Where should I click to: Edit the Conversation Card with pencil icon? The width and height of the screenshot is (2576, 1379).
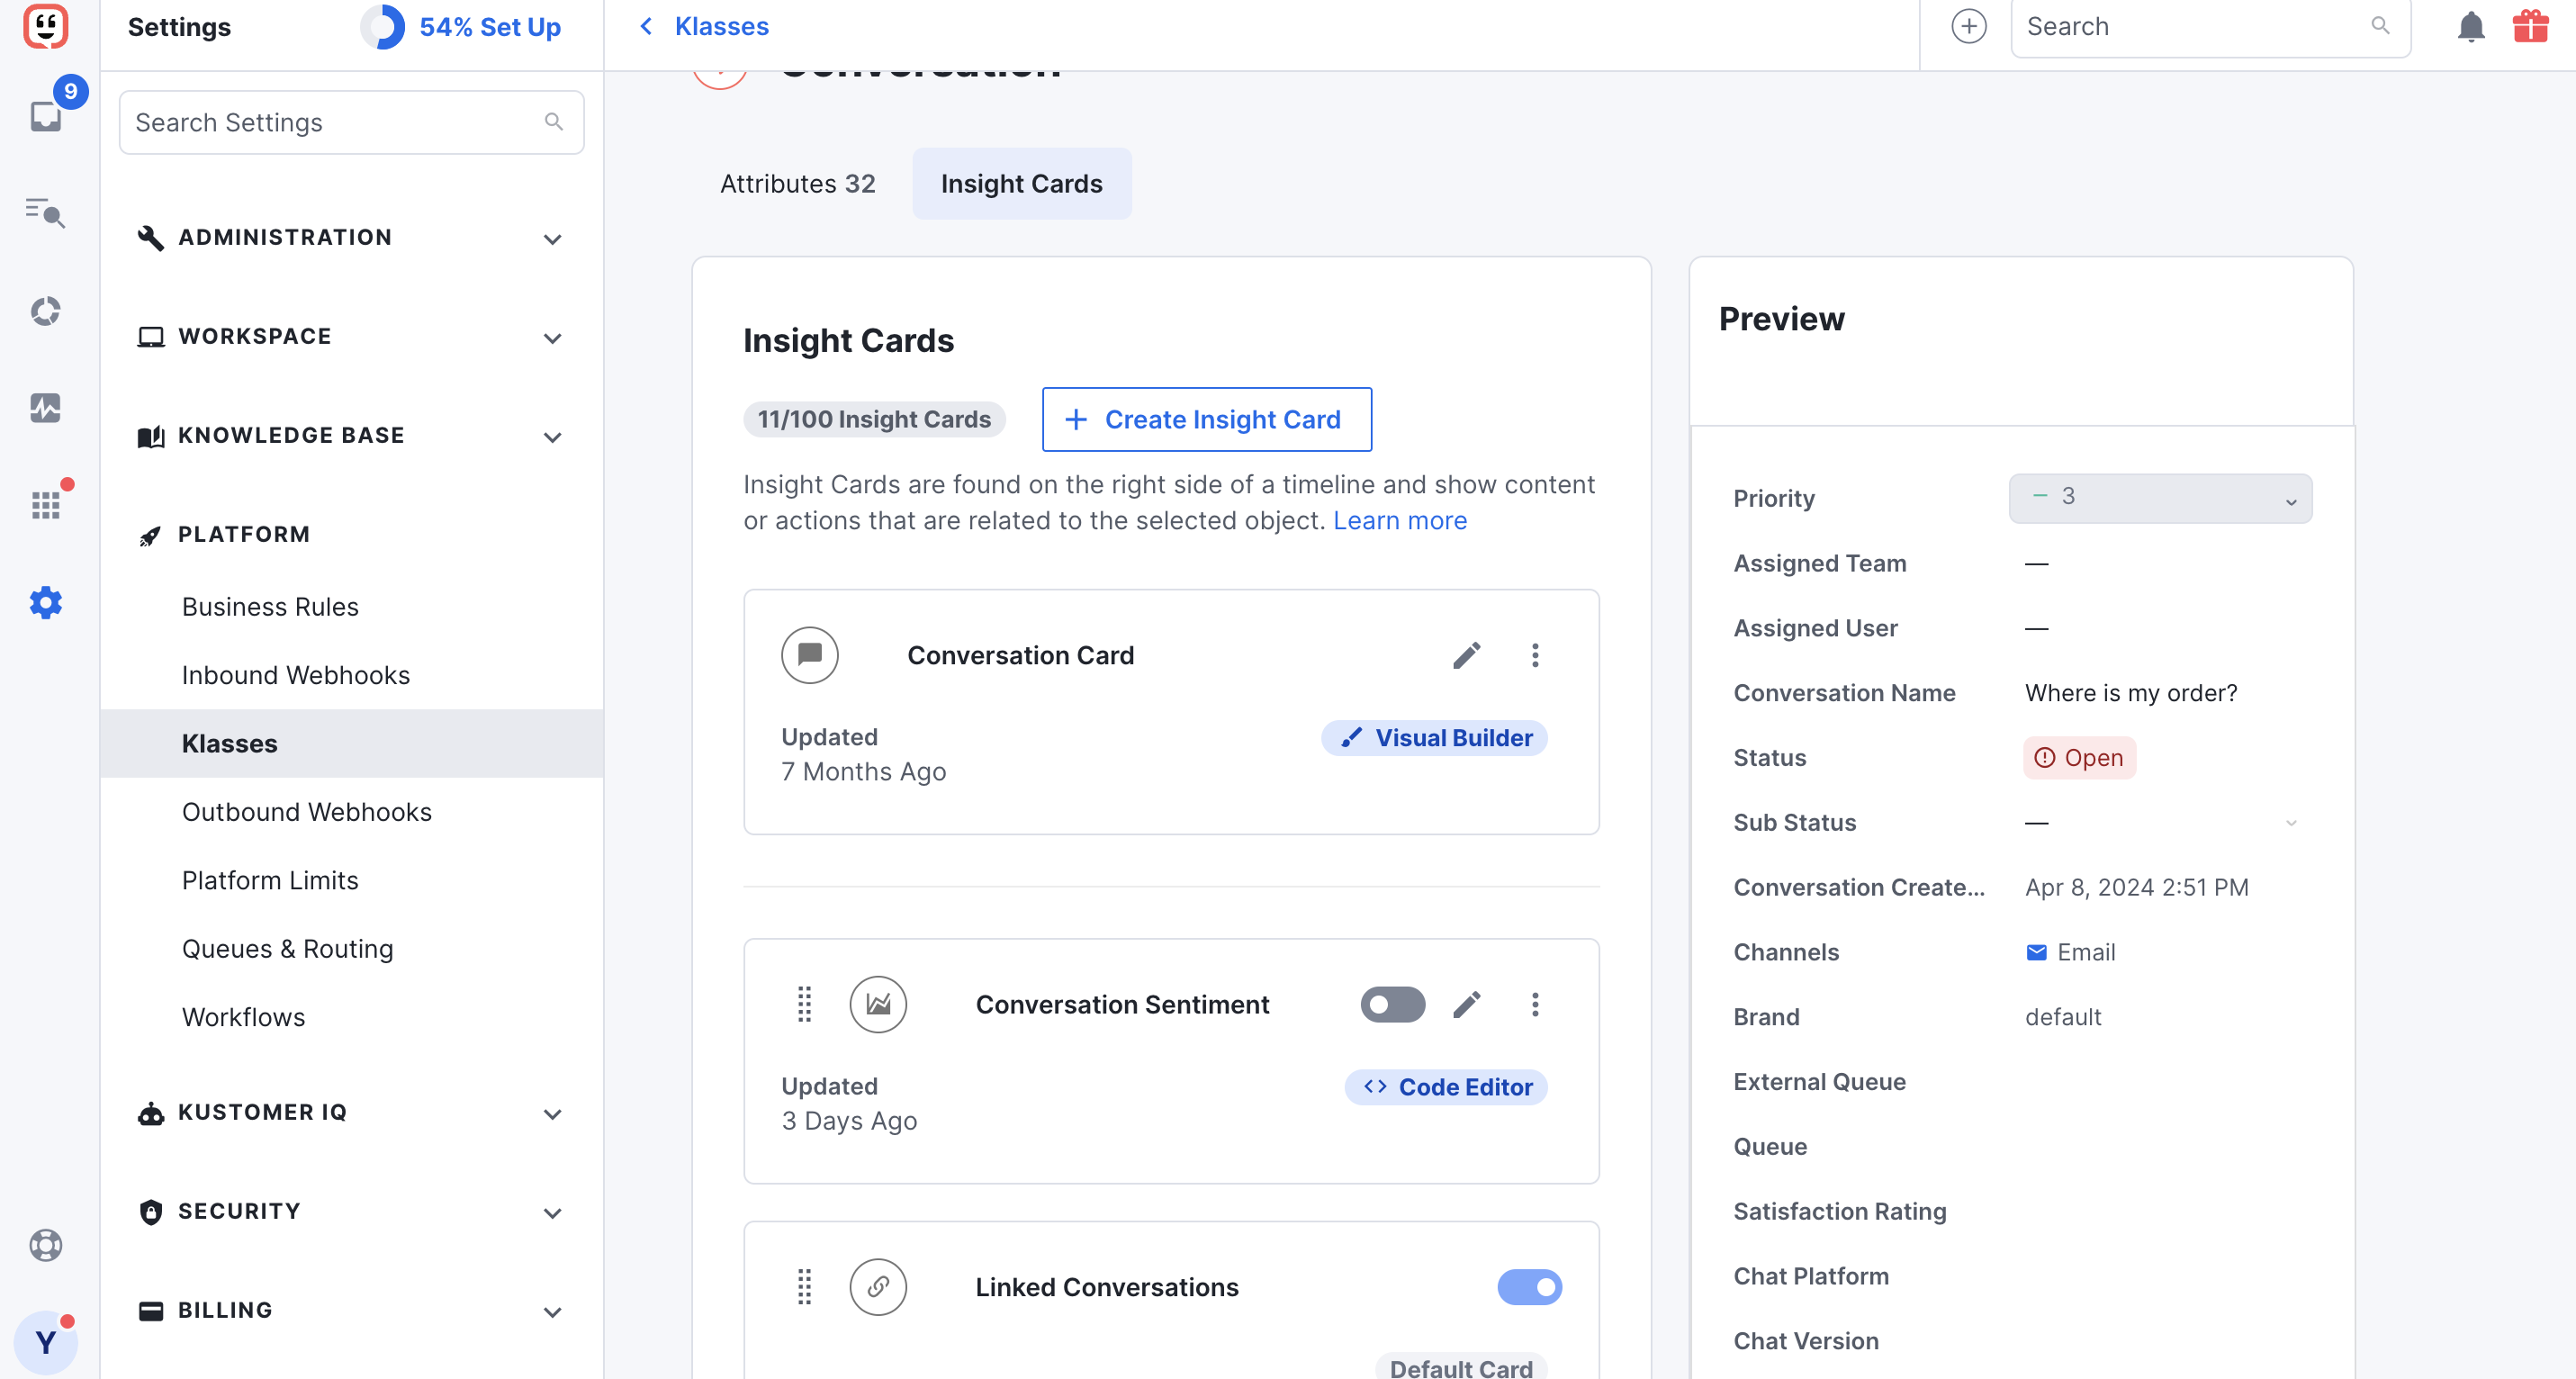(1466, 655)
